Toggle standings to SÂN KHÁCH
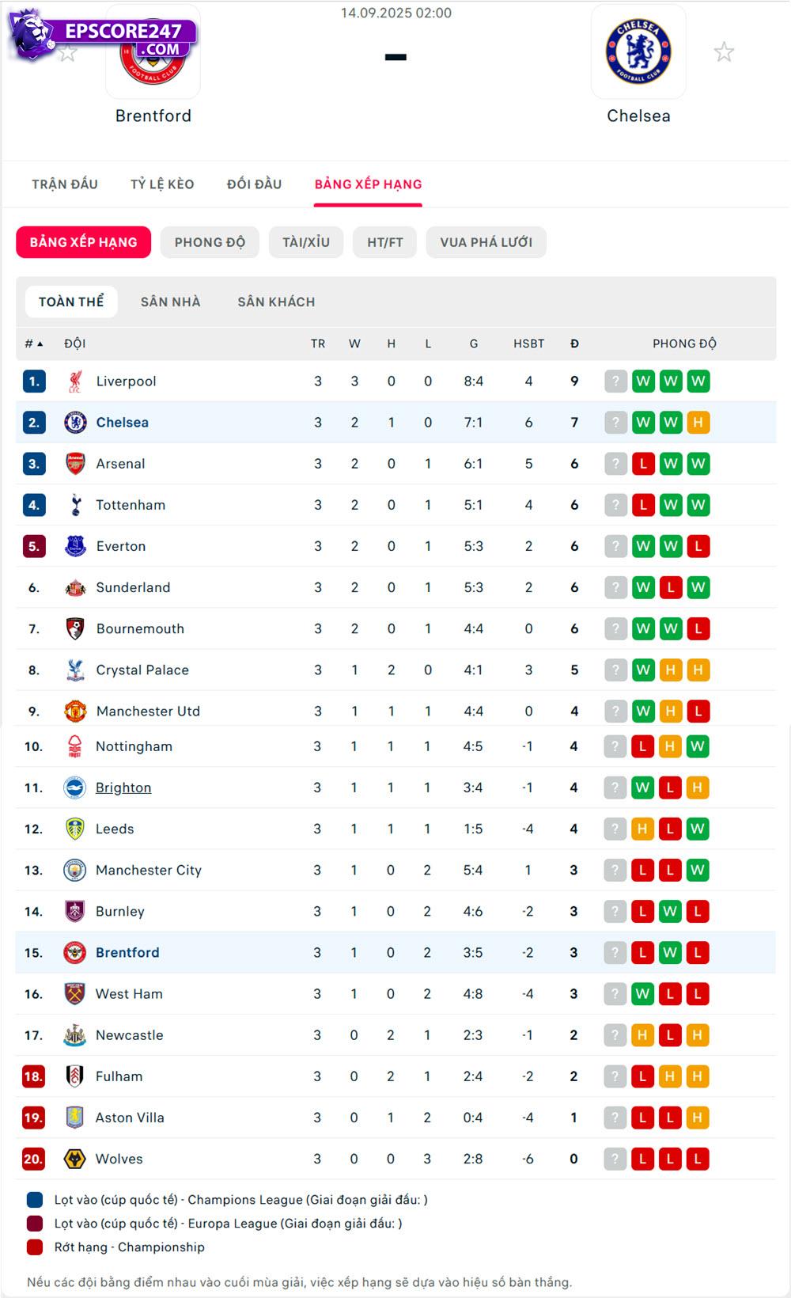This screenshot has height=1298, width=791. tap(276, 302)
